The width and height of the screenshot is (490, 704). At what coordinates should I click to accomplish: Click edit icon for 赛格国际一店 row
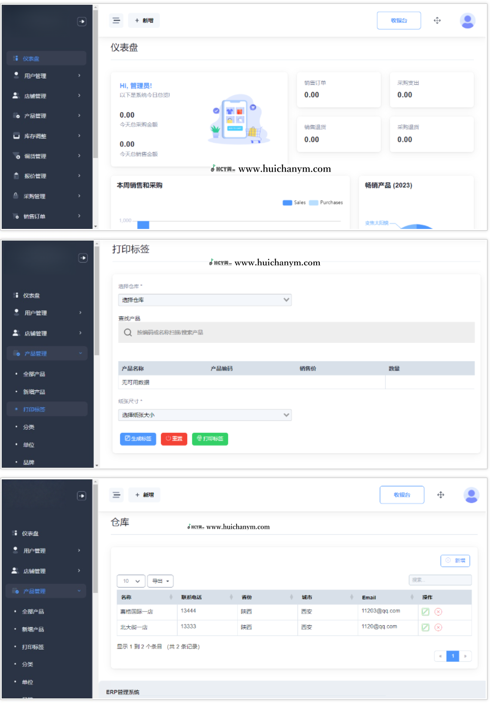tap(425, 611)
